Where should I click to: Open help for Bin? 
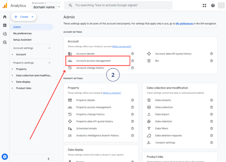[212, 61]
